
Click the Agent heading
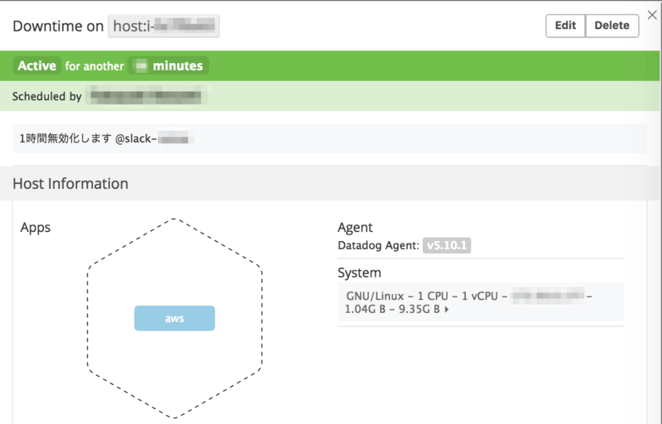coord(355,227)
